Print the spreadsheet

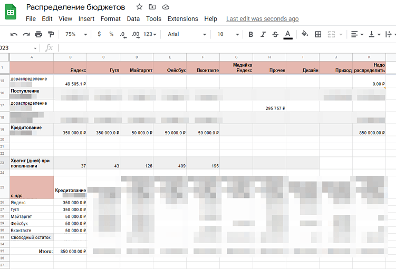pyautogui.click(x=38, y=34)
